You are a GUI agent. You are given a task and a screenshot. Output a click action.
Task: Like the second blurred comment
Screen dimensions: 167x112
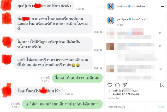[x=160, y=46]
